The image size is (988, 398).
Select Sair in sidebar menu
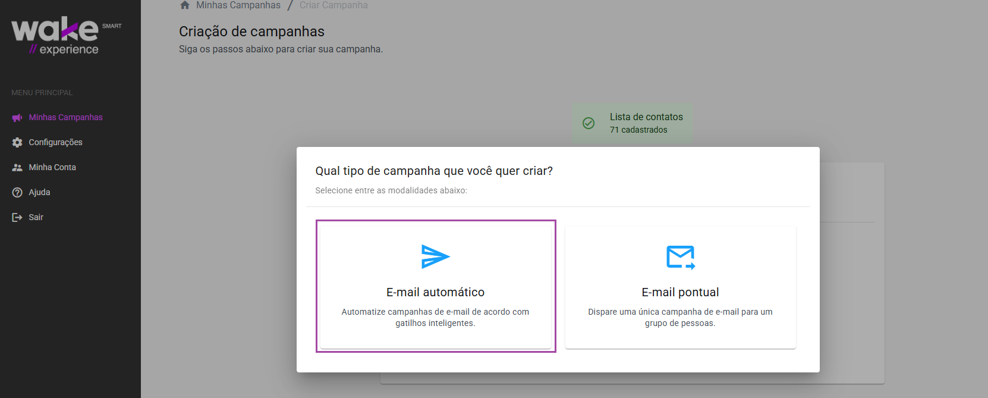(x=36, y=218)
